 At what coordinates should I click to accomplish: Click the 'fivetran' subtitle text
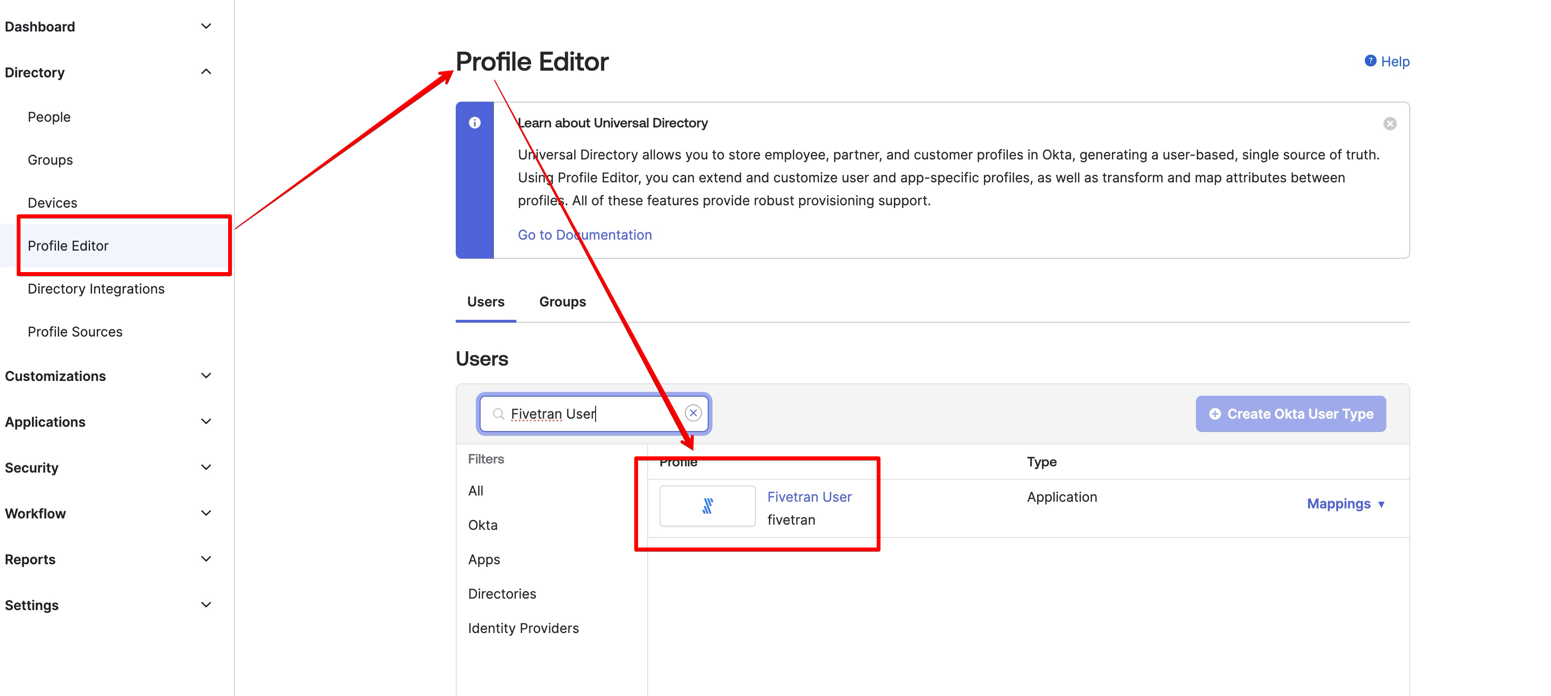pyautogui.click(x=791, y=519)
